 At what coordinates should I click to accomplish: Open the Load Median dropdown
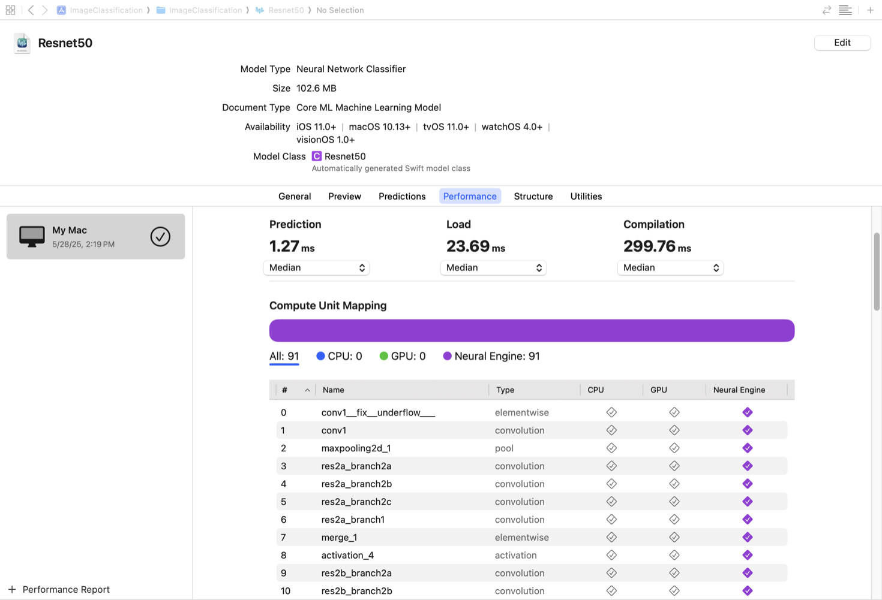[493, 268]
